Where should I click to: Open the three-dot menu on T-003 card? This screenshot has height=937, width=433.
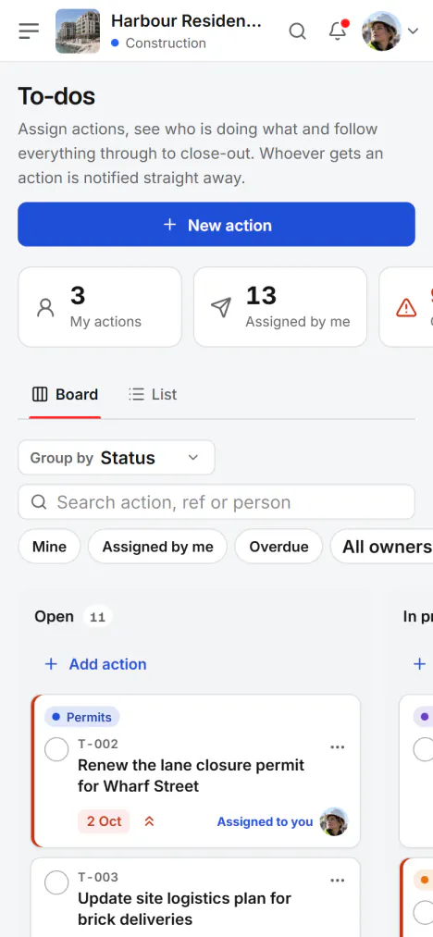pos(338,881)
